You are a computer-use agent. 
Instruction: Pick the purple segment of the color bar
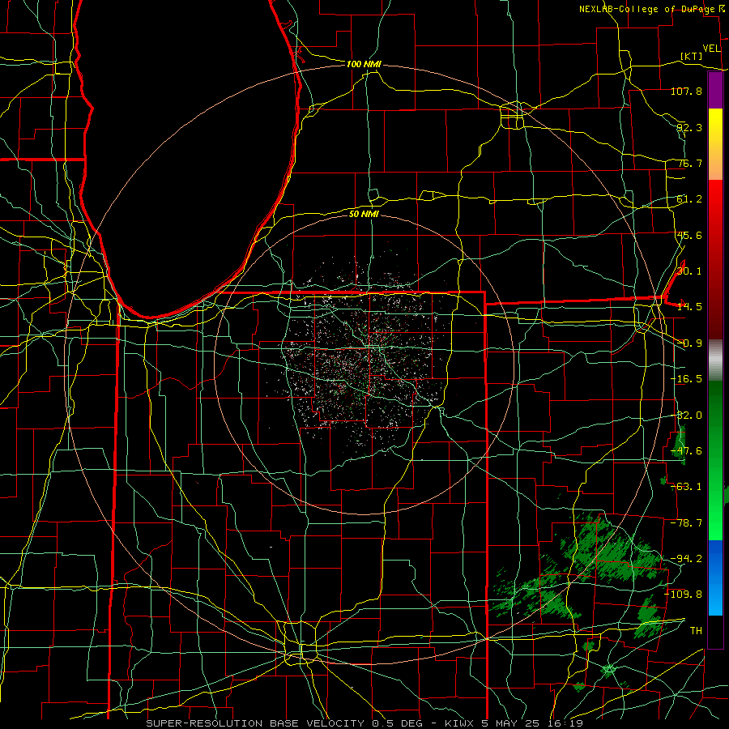(715, 90)
